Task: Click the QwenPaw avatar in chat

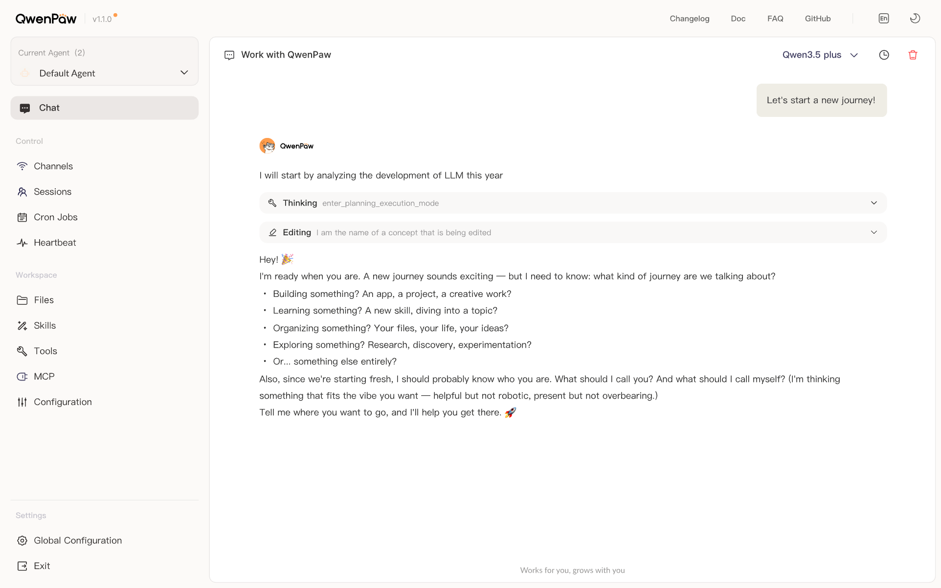Action: pyautogui.click(x=267, y=146)
